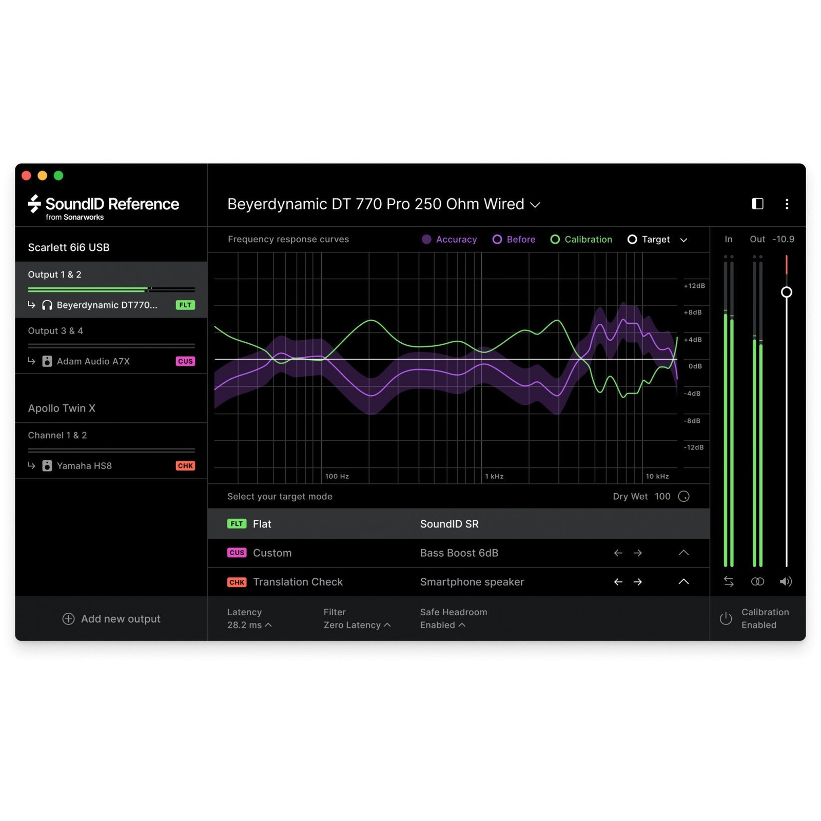Open the Safe Headroom Enabled menu
821x821 pixels.
tap(454, 618)
